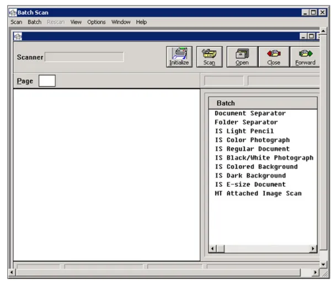This screenshot has height=281, width=331.
Task: Maximize the inner child window
Action: [311, 36]
